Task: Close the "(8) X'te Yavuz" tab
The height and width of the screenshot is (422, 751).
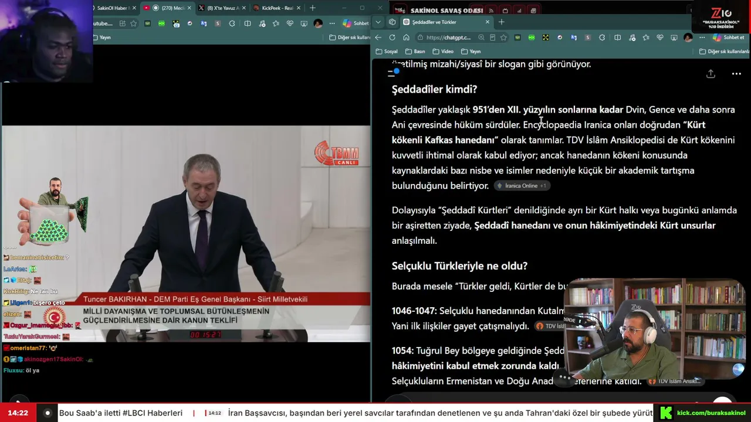Action: point(243,8)
